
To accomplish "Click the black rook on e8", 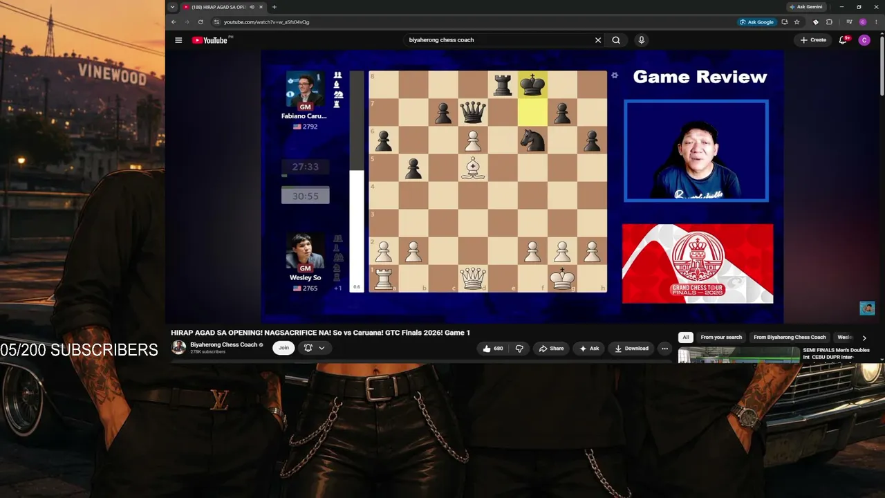I will 503,84.
